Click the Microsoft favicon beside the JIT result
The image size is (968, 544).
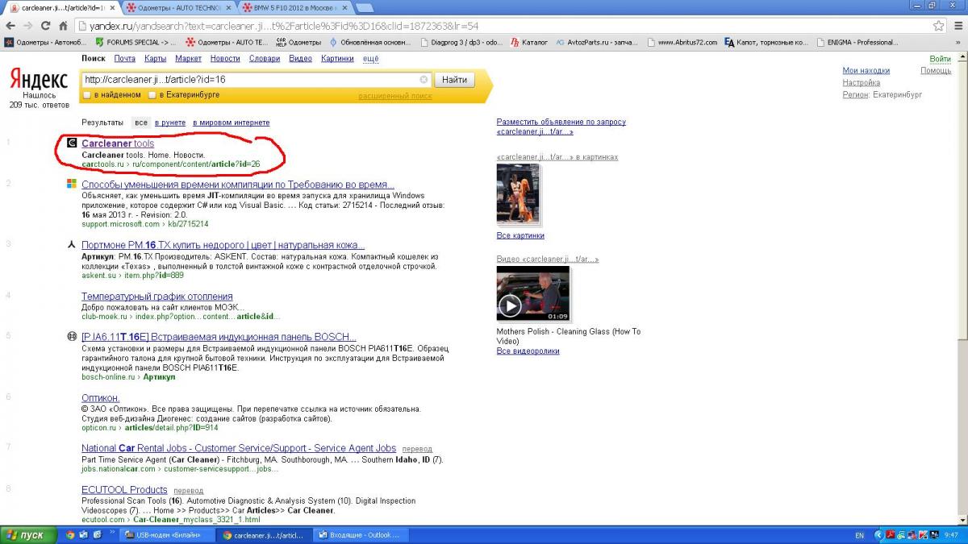click(71, 184)
